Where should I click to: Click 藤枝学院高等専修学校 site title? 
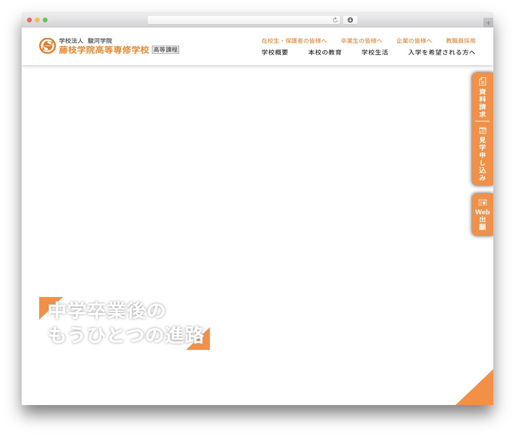[x=104, y=50]
